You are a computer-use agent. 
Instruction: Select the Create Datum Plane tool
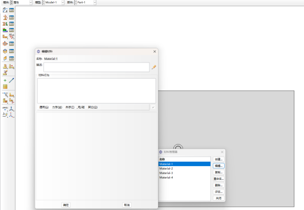[x=5, y=115]
